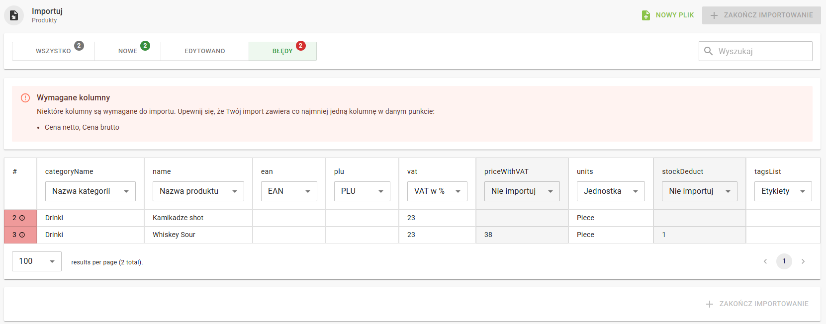Open the stockDeduct Nie importuj dropdown
The height and width of the screenshot is (324, 826).
(699, 191)
